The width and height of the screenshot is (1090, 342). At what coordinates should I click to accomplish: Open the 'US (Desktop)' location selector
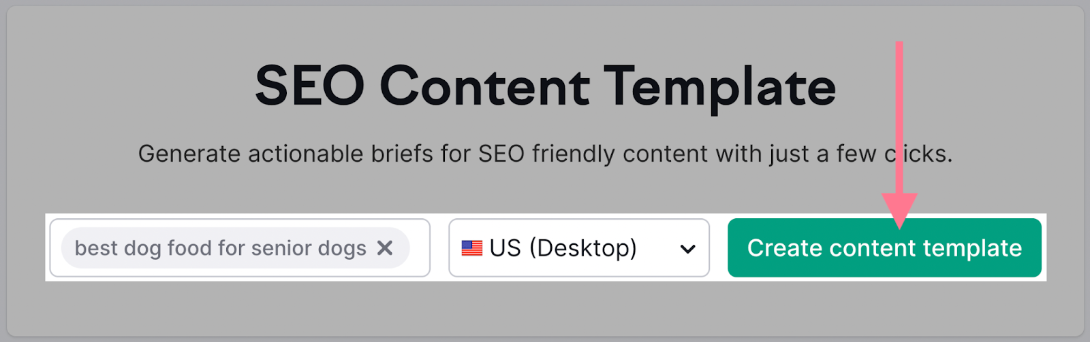tap(579, 247)
